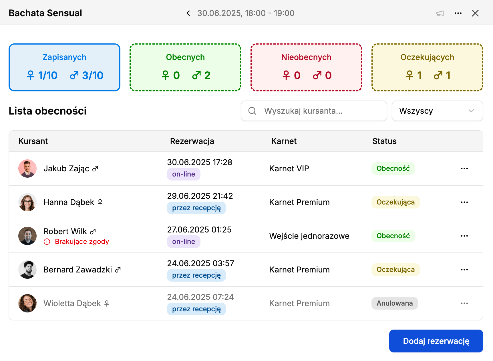Viewport: 493px width, 361px height.
Task: Open row actions for Robert Wilk
Action: tap(464, 236)
